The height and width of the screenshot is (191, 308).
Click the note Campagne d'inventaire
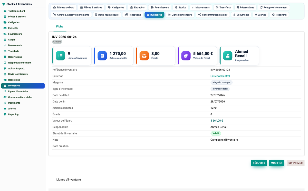224,140
